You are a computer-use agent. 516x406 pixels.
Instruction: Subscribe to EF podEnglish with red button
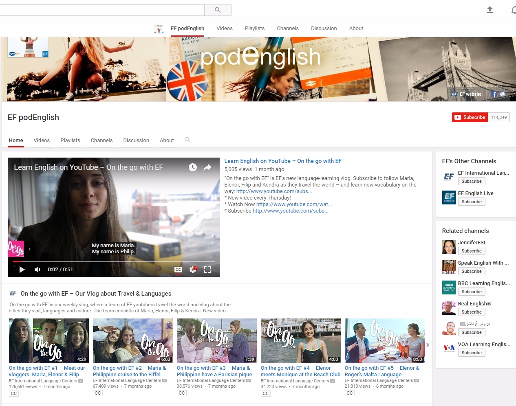pyautogui.click(x=470, y=117)
